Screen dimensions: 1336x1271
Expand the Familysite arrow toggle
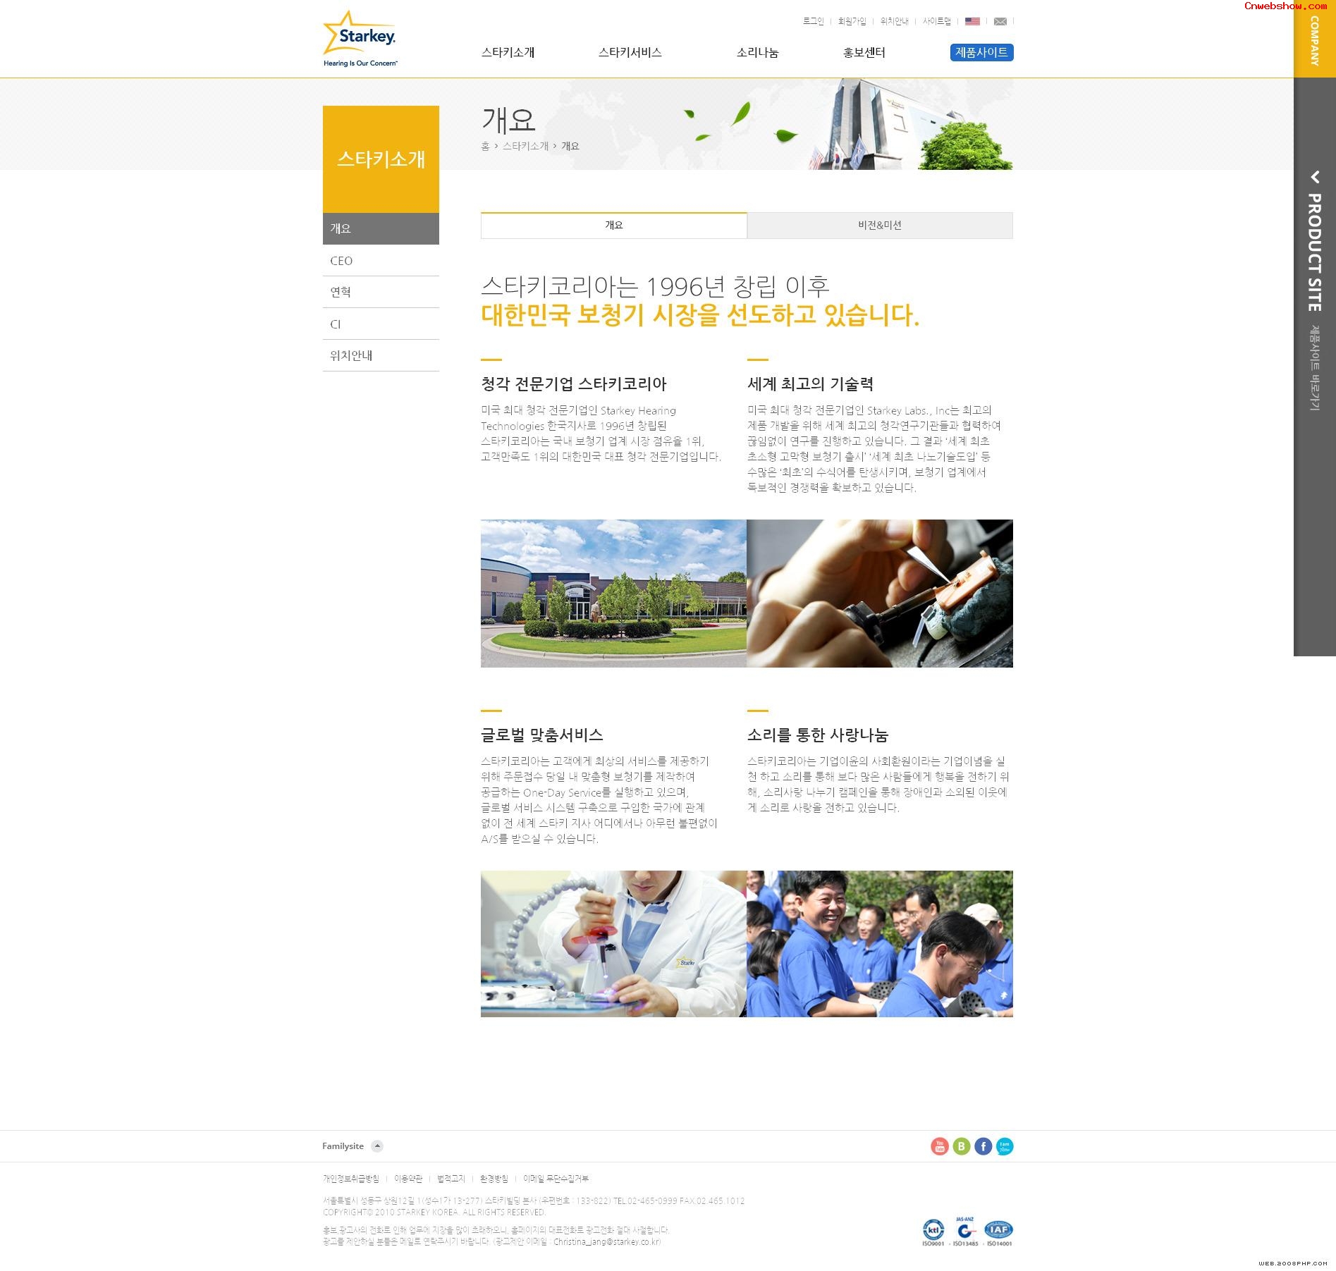(377, 1146)
